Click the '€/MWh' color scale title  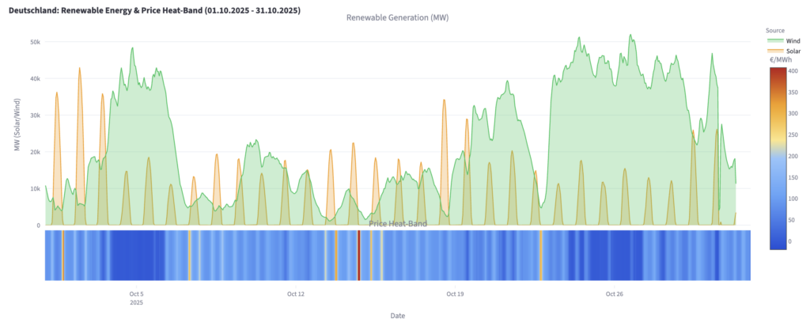tap(782, 60)
